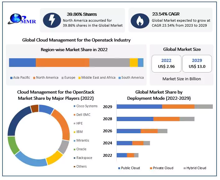Viewport: 220px width, 180px height.
Task: Click the flame CAGR icon
Action: point(140,20)
